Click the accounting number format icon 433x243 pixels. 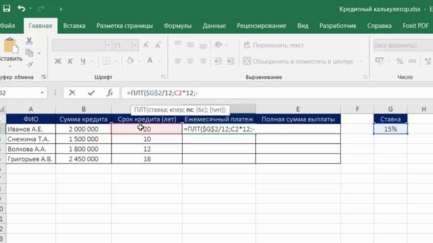[379, 61]
